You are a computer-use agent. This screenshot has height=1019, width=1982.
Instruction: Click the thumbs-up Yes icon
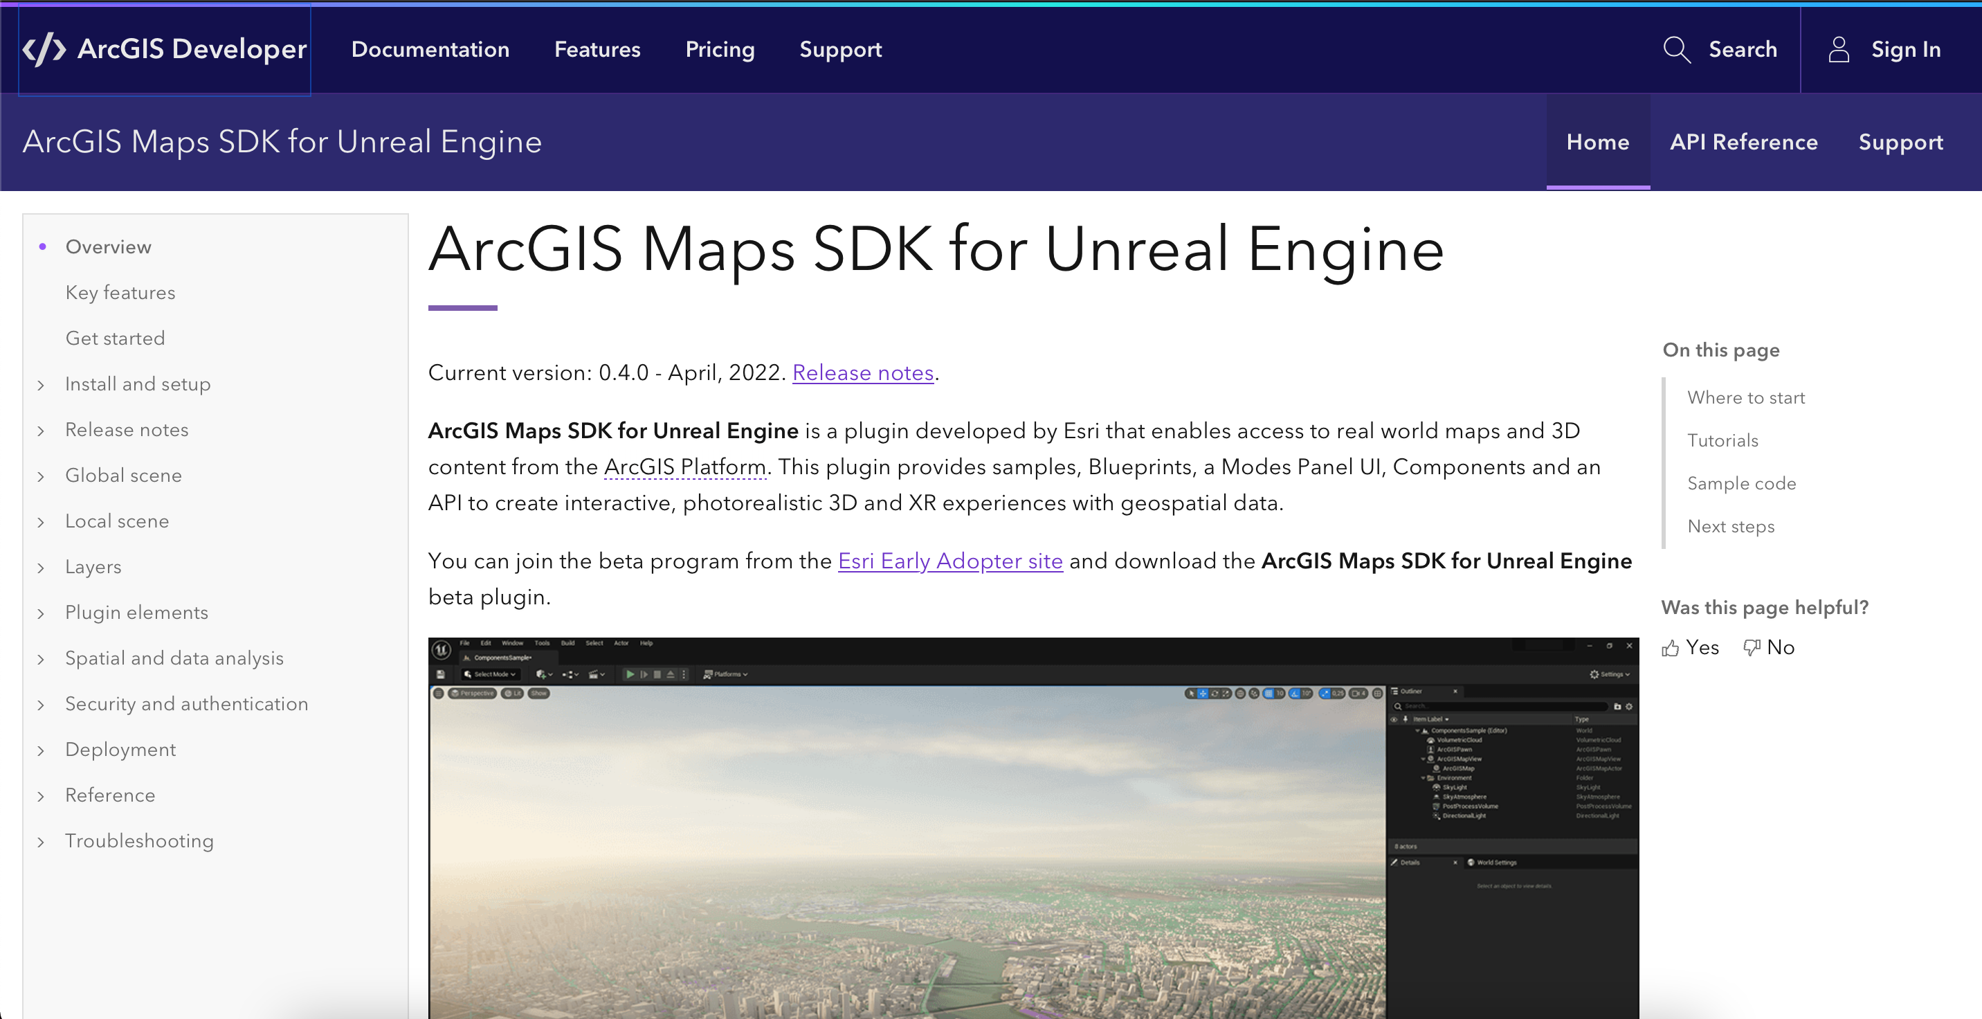(1671, 648)
